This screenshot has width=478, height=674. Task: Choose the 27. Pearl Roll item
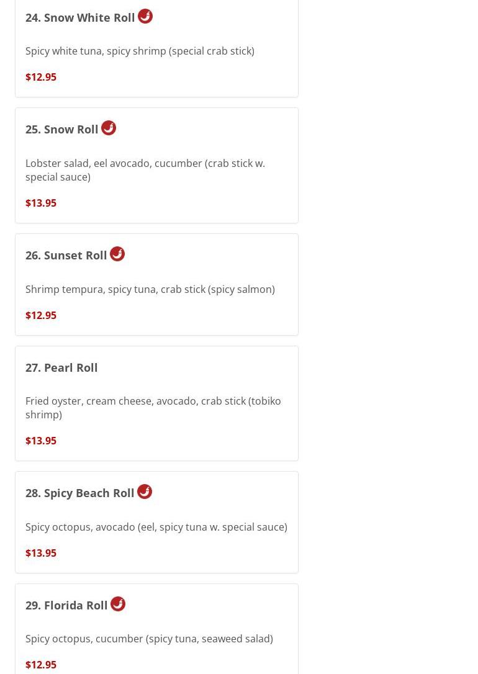61,367
